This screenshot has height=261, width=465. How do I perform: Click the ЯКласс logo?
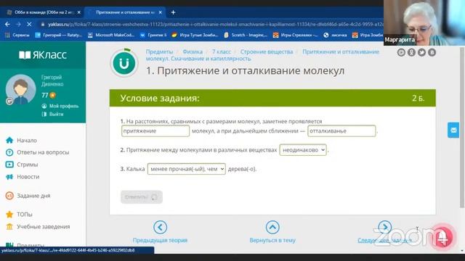click(43, 55)
